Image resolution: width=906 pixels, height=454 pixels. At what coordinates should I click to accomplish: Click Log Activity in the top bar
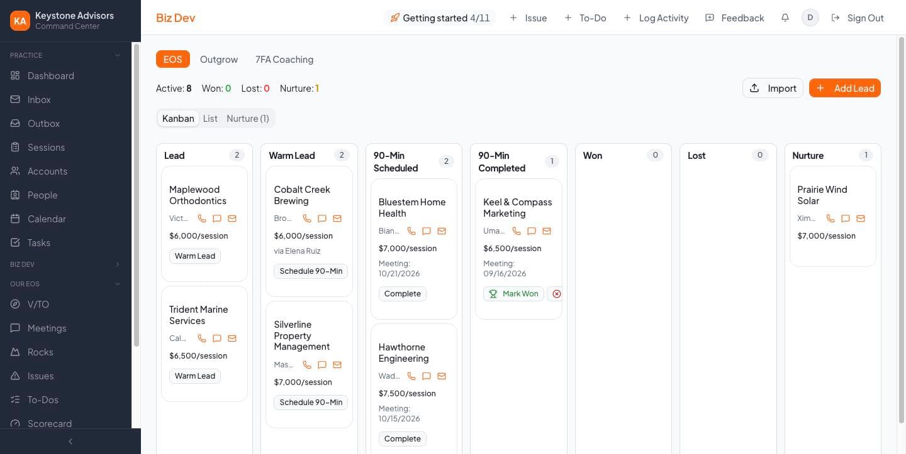pos(656,18)
